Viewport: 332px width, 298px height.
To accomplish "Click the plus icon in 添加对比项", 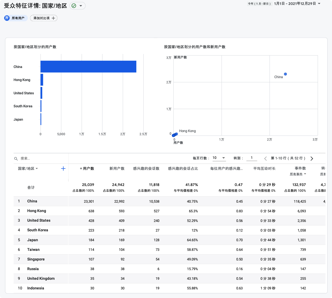I will [x=53, y=18].
